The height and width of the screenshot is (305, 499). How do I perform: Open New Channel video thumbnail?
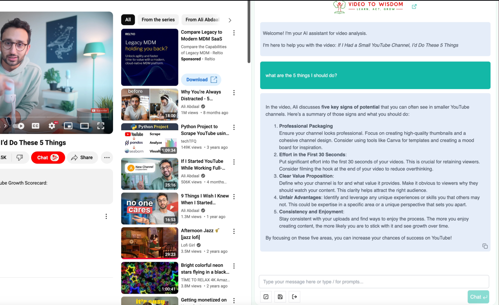click(x=150, y=174)
